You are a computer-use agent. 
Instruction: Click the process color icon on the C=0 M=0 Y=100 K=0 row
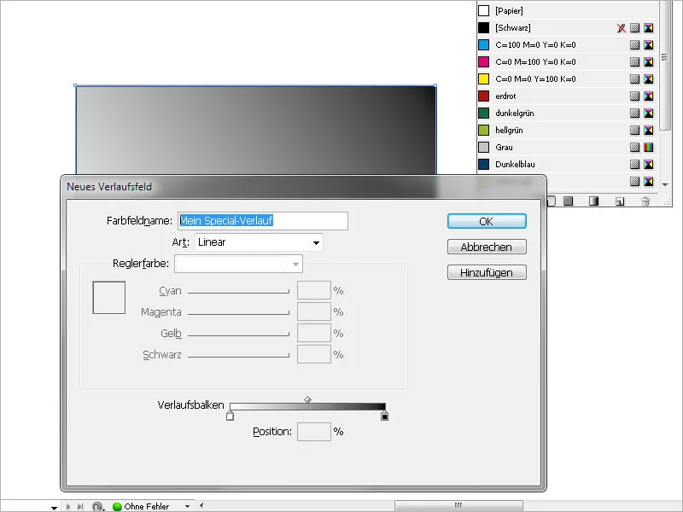tap(634, 79)
